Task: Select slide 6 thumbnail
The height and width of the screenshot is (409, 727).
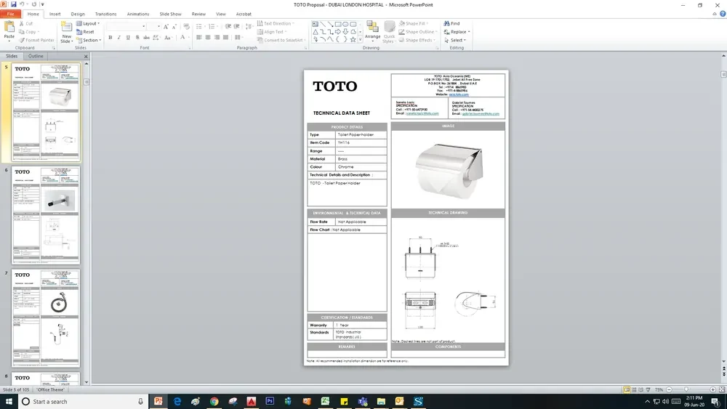Action: pyautogui.click(x=45, y=215)
